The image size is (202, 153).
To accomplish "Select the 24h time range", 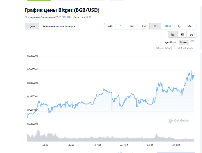I will tap(110, 26).
